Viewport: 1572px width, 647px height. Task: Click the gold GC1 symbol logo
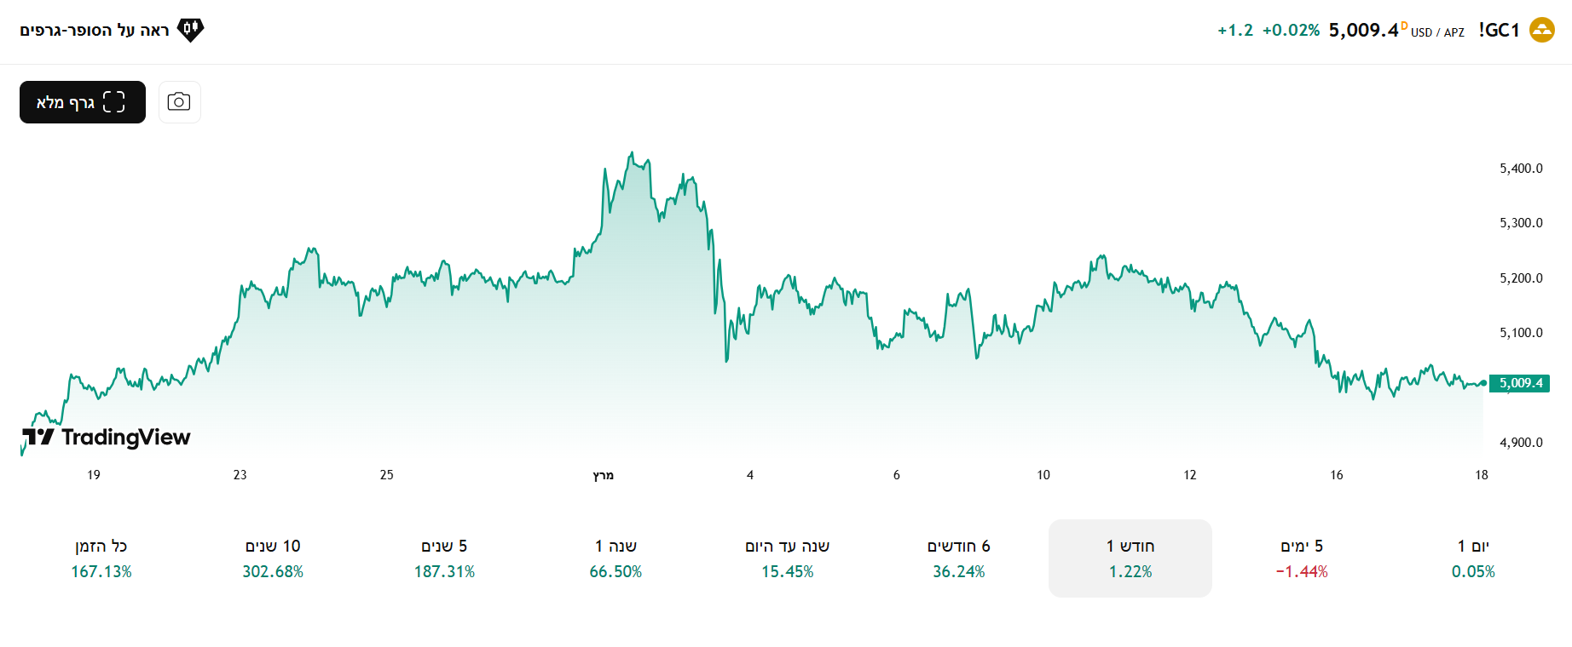1541,30
